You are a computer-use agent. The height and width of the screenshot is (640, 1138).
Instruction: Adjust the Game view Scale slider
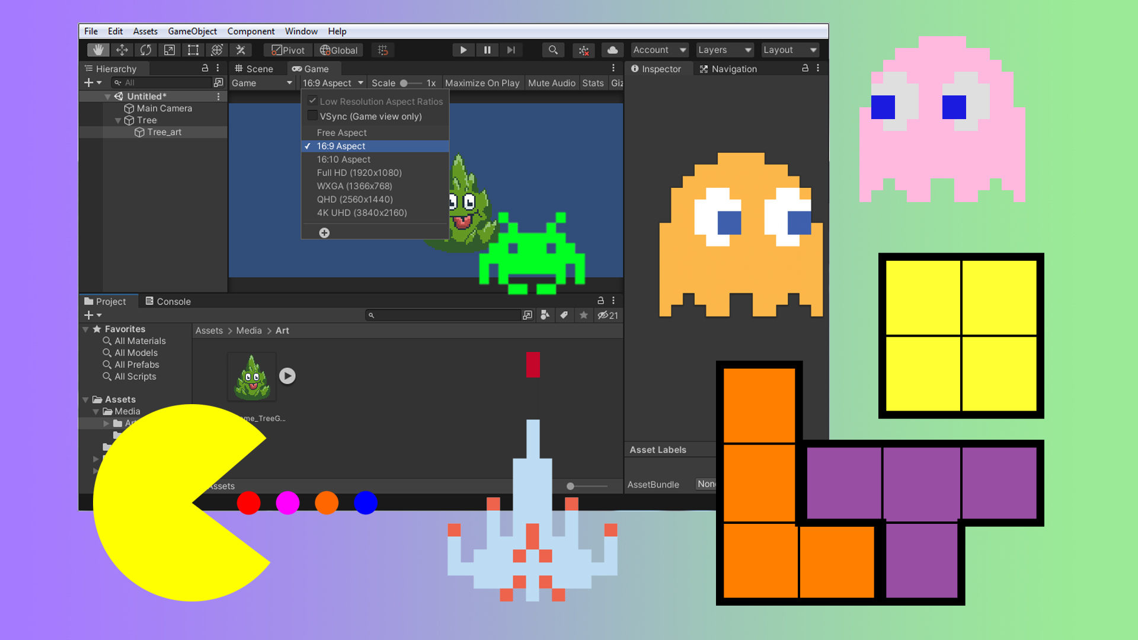coord(411,83)
